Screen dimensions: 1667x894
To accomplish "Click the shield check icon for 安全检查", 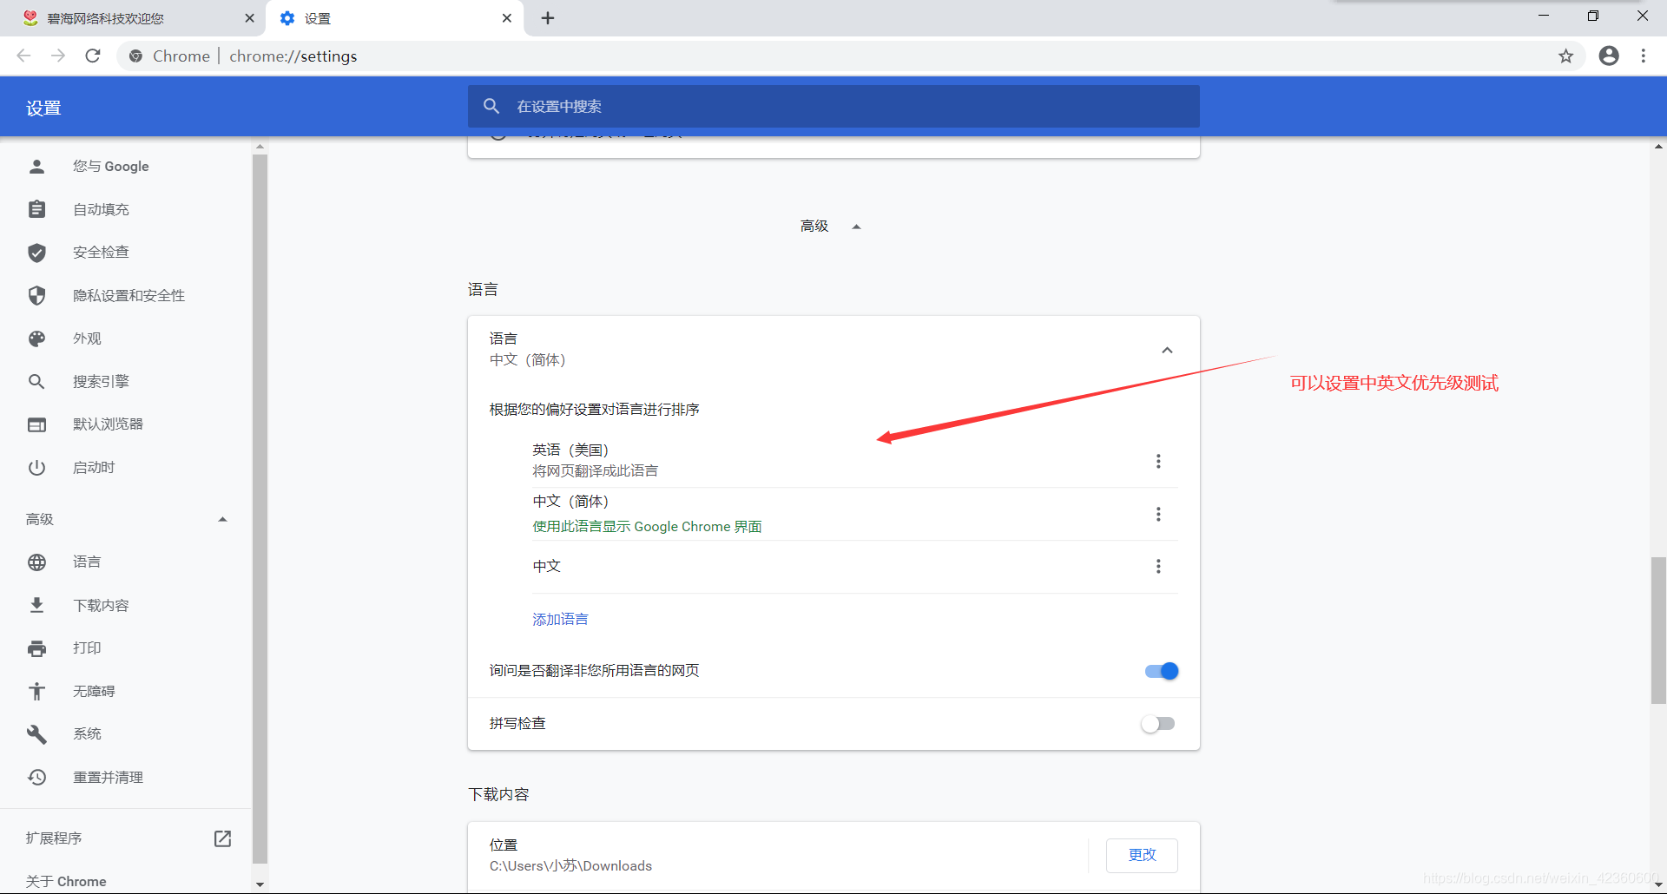I will tap(36, 253).
